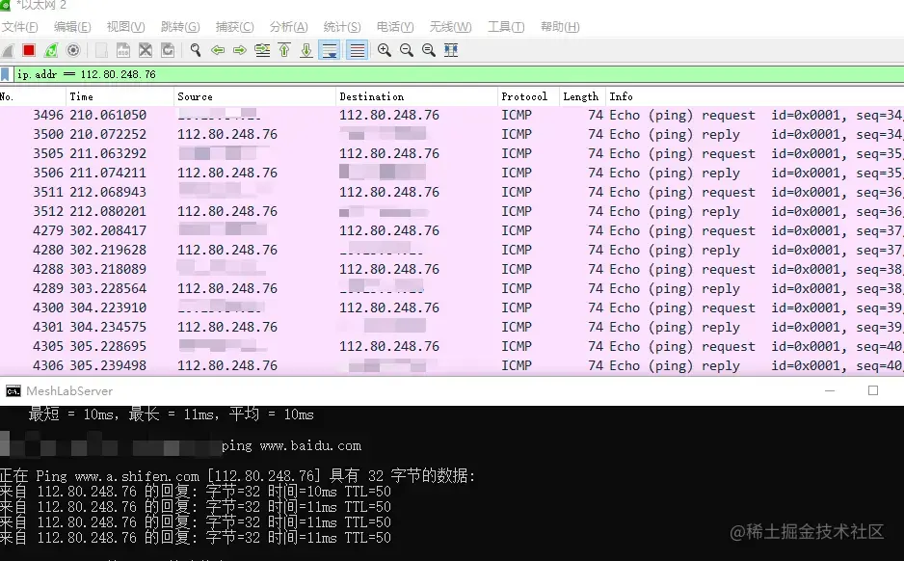This screenshot has width=904, height=561.
Task: Select packet number 4301
Action: 452,327
